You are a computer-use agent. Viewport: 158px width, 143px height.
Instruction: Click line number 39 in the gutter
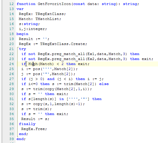12,139
